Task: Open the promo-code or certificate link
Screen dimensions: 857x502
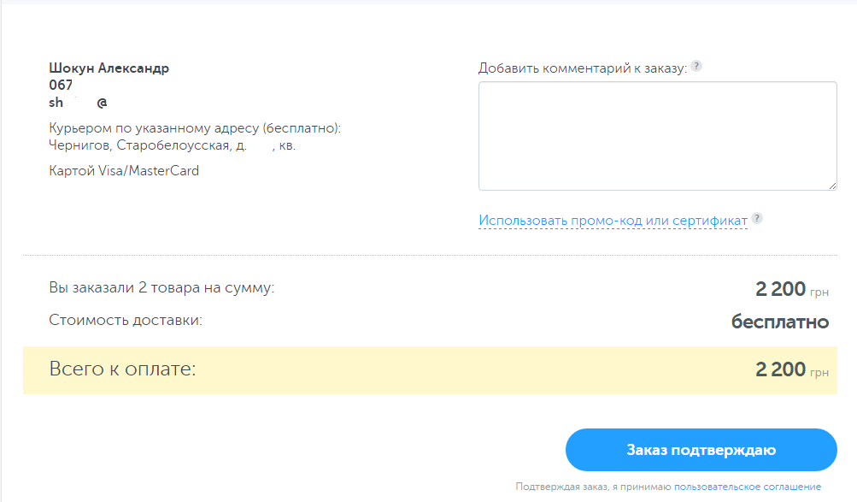Action: 613,221
